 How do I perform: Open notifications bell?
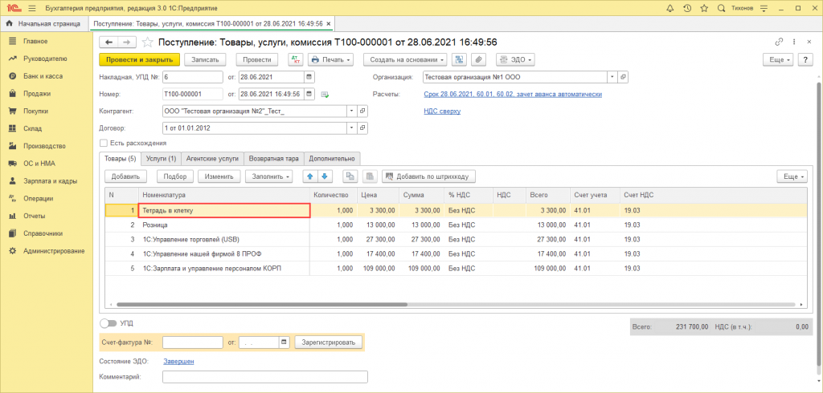[669, 8]
